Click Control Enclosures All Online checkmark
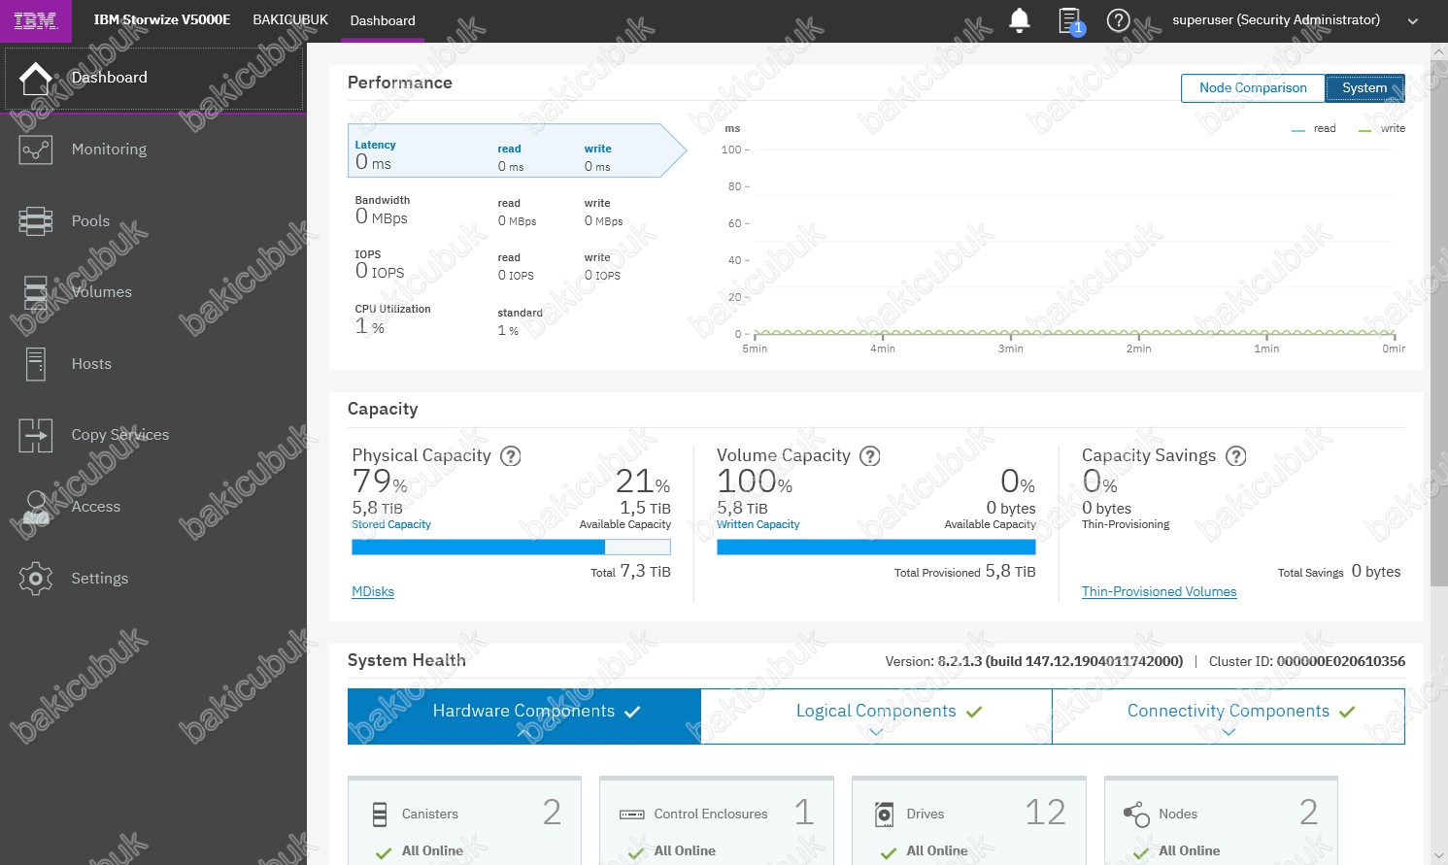The height and width of the screenshot is (865, 1448). pyautogui.click(x=636, y=853)
